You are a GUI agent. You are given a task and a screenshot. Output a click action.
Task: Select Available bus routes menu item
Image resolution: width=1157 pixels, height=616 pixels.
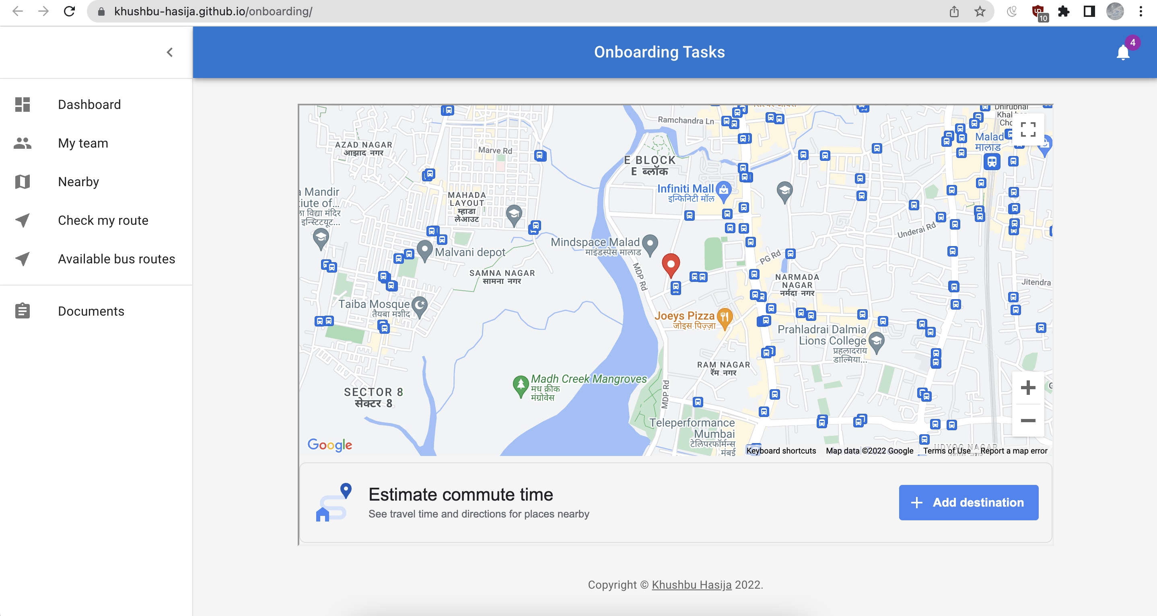point(116,259)
